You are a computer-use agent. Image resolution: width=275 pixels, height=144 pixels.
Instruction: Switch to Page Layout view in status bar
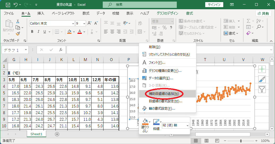point(207,141)
